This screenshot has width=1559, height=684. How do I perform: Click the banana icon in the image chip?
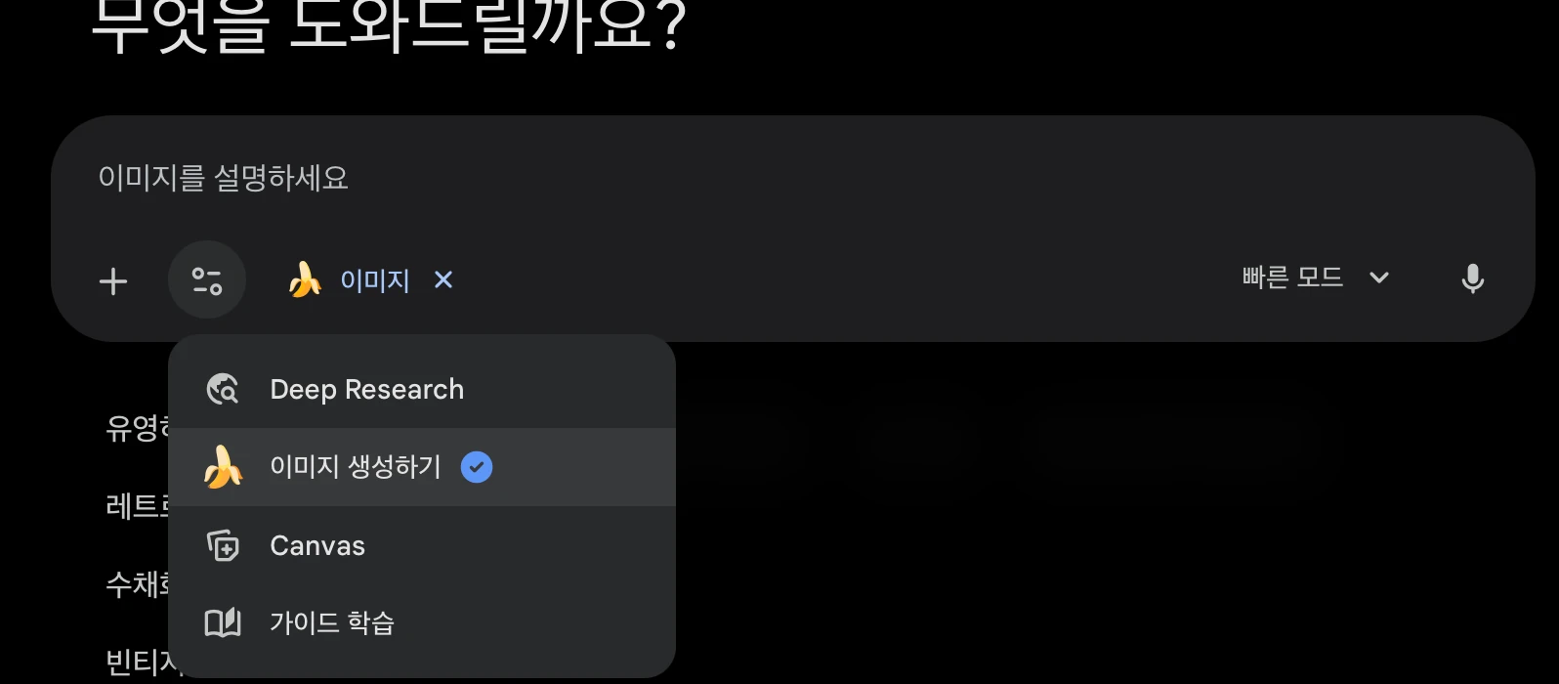[305, 279]
